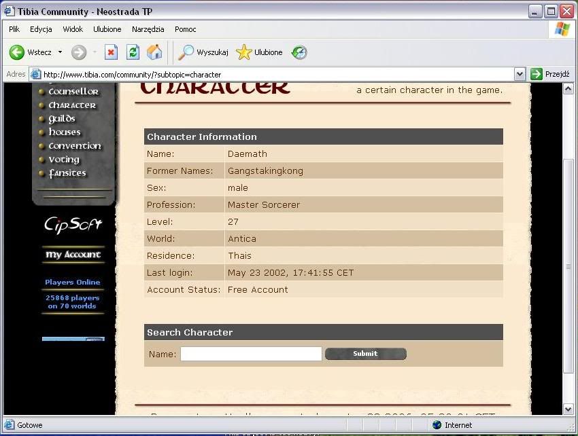Select the character name Daemath
The height and width of the screenshot is (436, 578).
248,153
